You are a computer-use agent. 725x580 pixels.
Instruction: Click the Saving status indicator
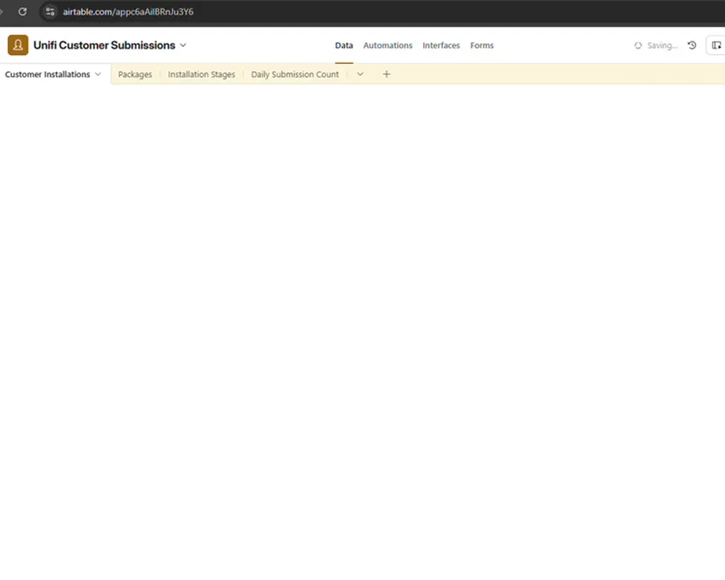[656, 45]
